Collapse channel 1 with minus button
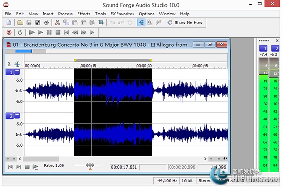282x187 pixels. click(x=17, y=72)
